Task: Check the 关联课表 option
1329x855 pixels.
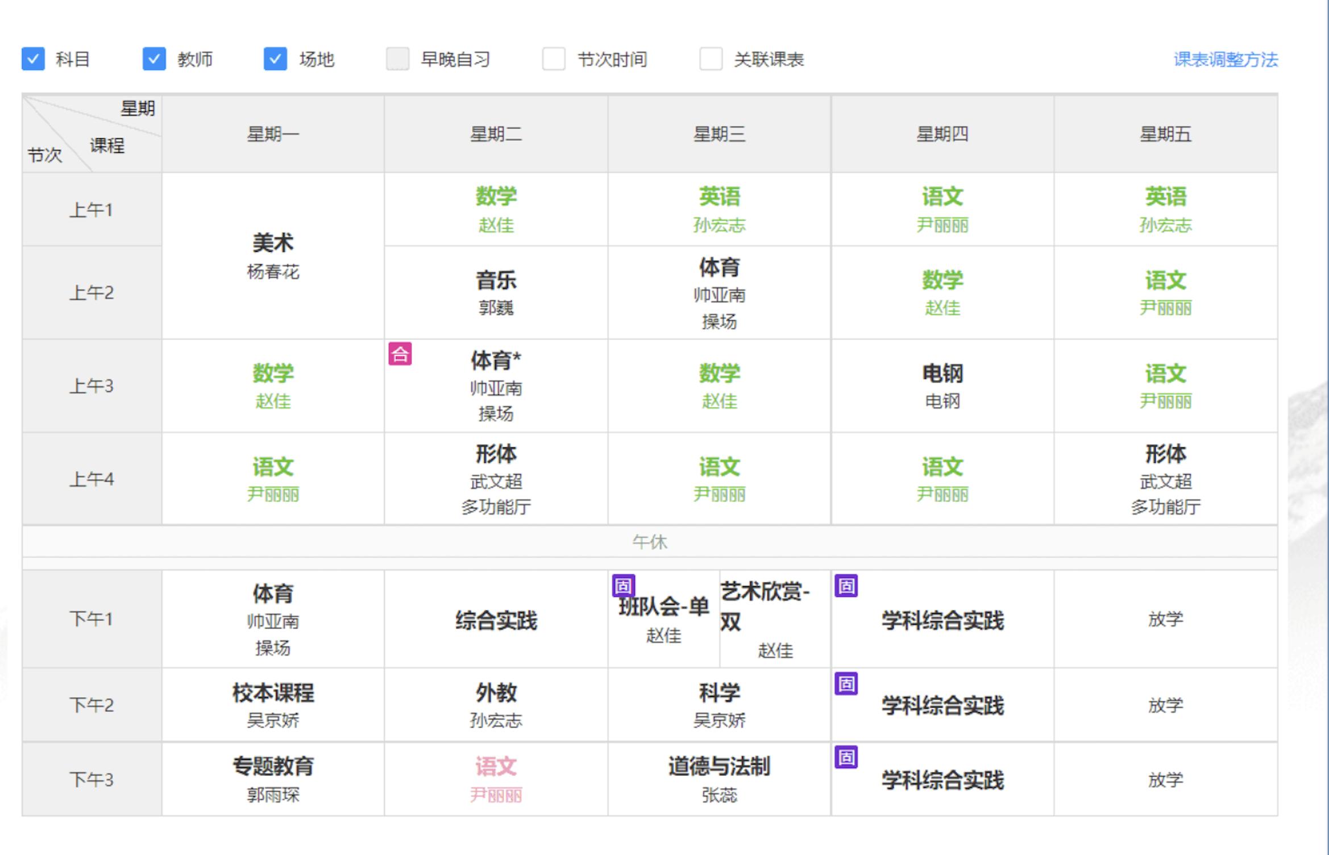Action: pyautogui.click(x=710, y=59)
